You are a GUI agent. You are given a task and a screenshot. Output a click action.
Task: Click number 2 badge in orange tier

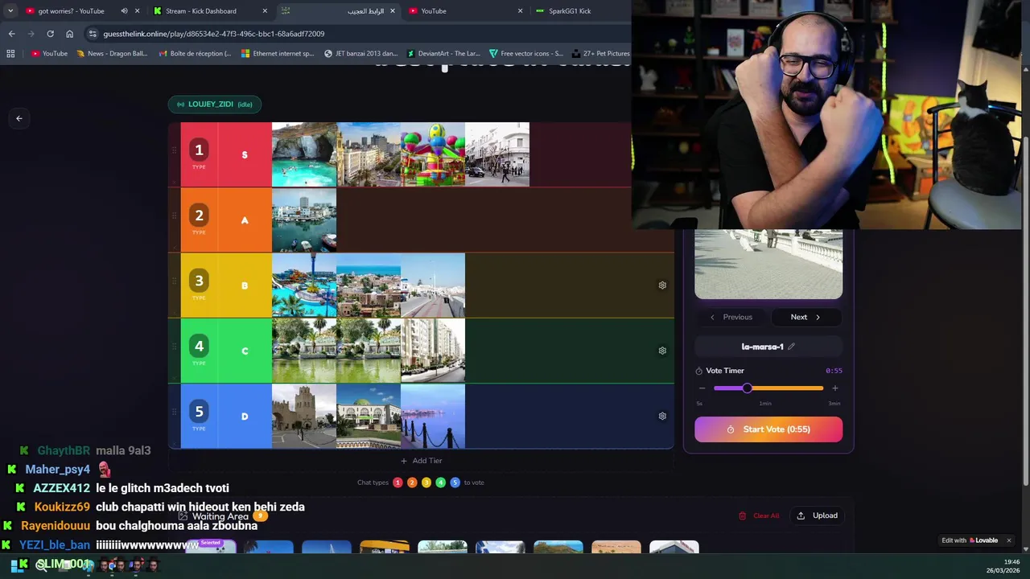click(199, 215)
